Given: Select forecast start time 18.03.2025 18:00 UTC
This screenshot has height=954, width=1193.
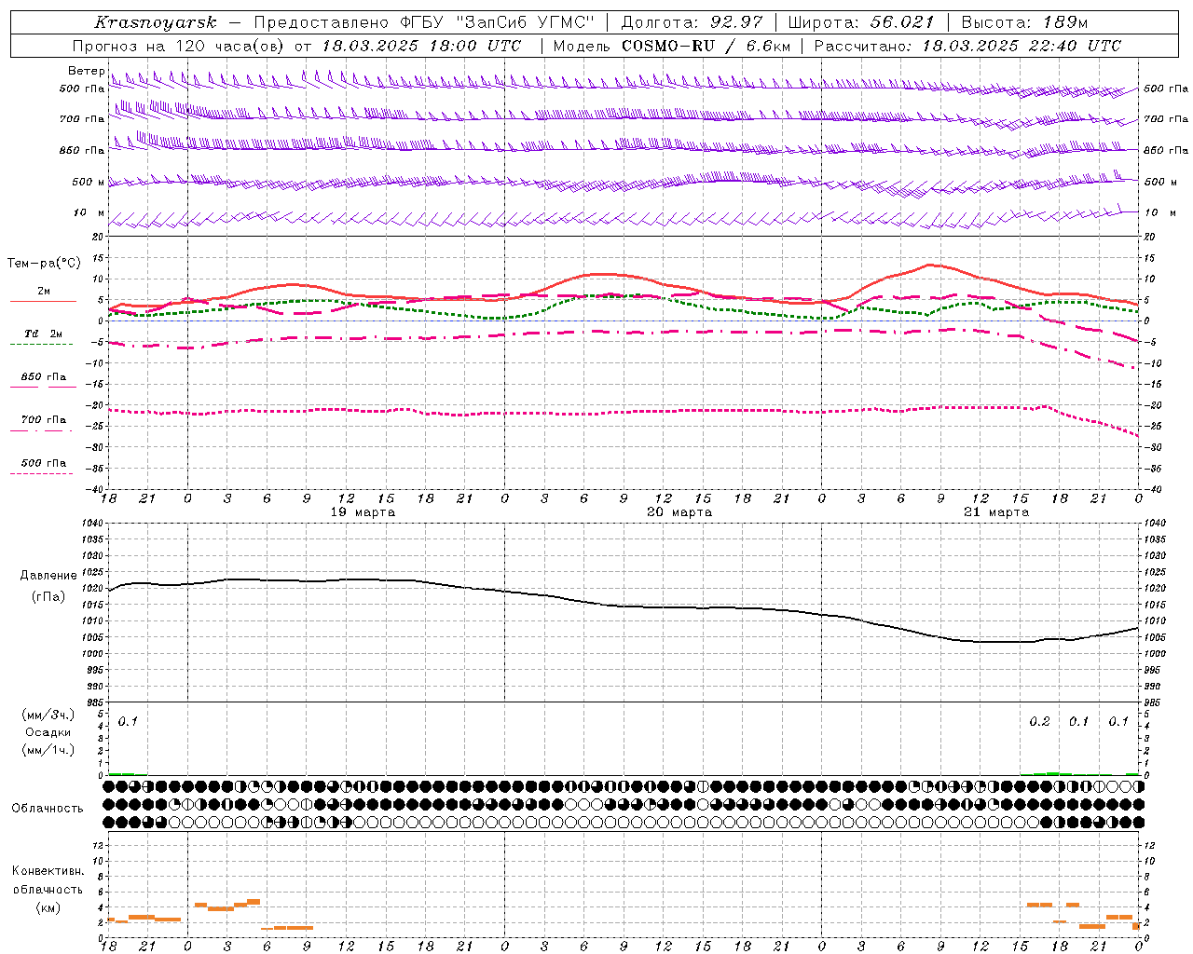Looking at the screenshot, I should (421, 46).
